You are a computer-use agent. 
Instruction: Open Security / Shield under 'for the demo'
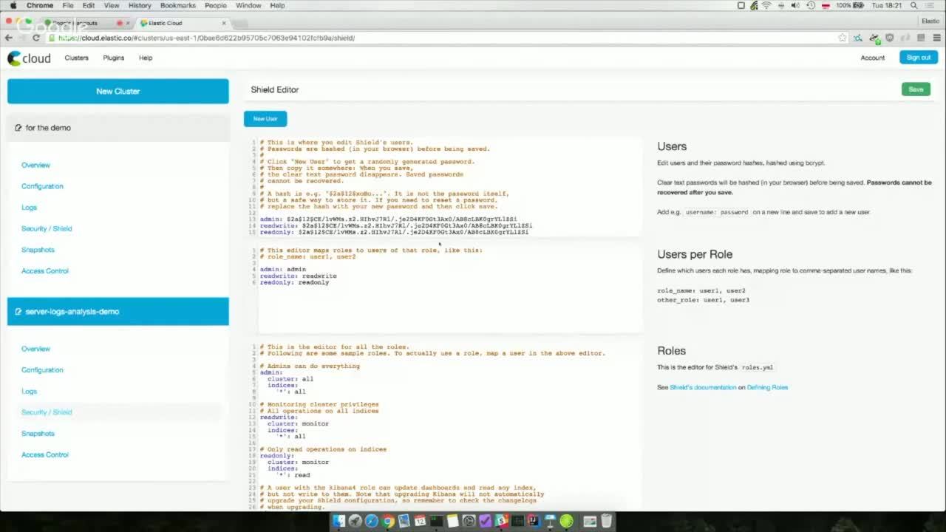tap(47, 229)
